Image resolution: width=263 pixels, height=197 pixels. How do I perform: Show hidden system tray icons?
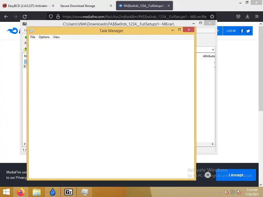pyautogui.click(x=220, y=192)
